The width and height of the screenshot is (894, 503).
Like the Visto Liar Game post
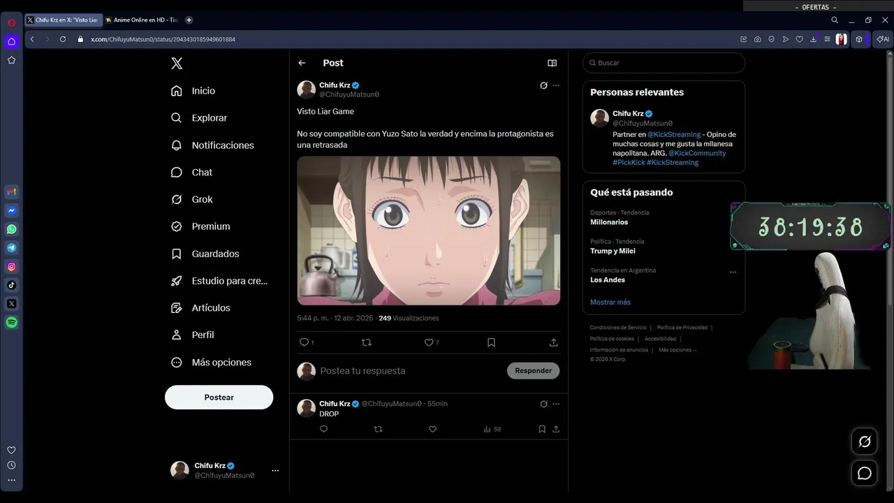pos(429,342)
